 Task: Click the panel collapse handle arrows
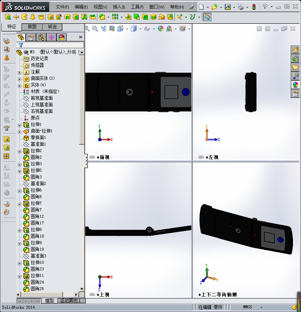[86, 161]
